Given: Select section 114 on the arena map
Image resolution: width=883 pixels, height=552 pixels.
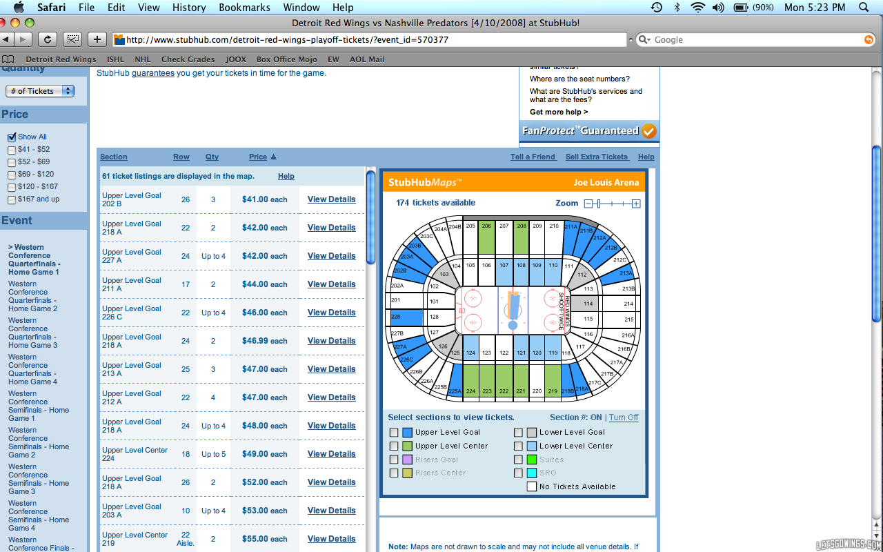Looking at the screenshot, I should (x=585, y=304).
